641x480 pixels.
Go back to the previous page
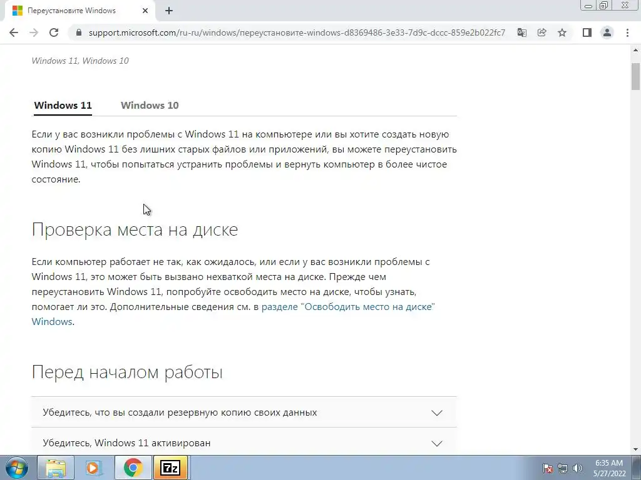coord(14,32)
